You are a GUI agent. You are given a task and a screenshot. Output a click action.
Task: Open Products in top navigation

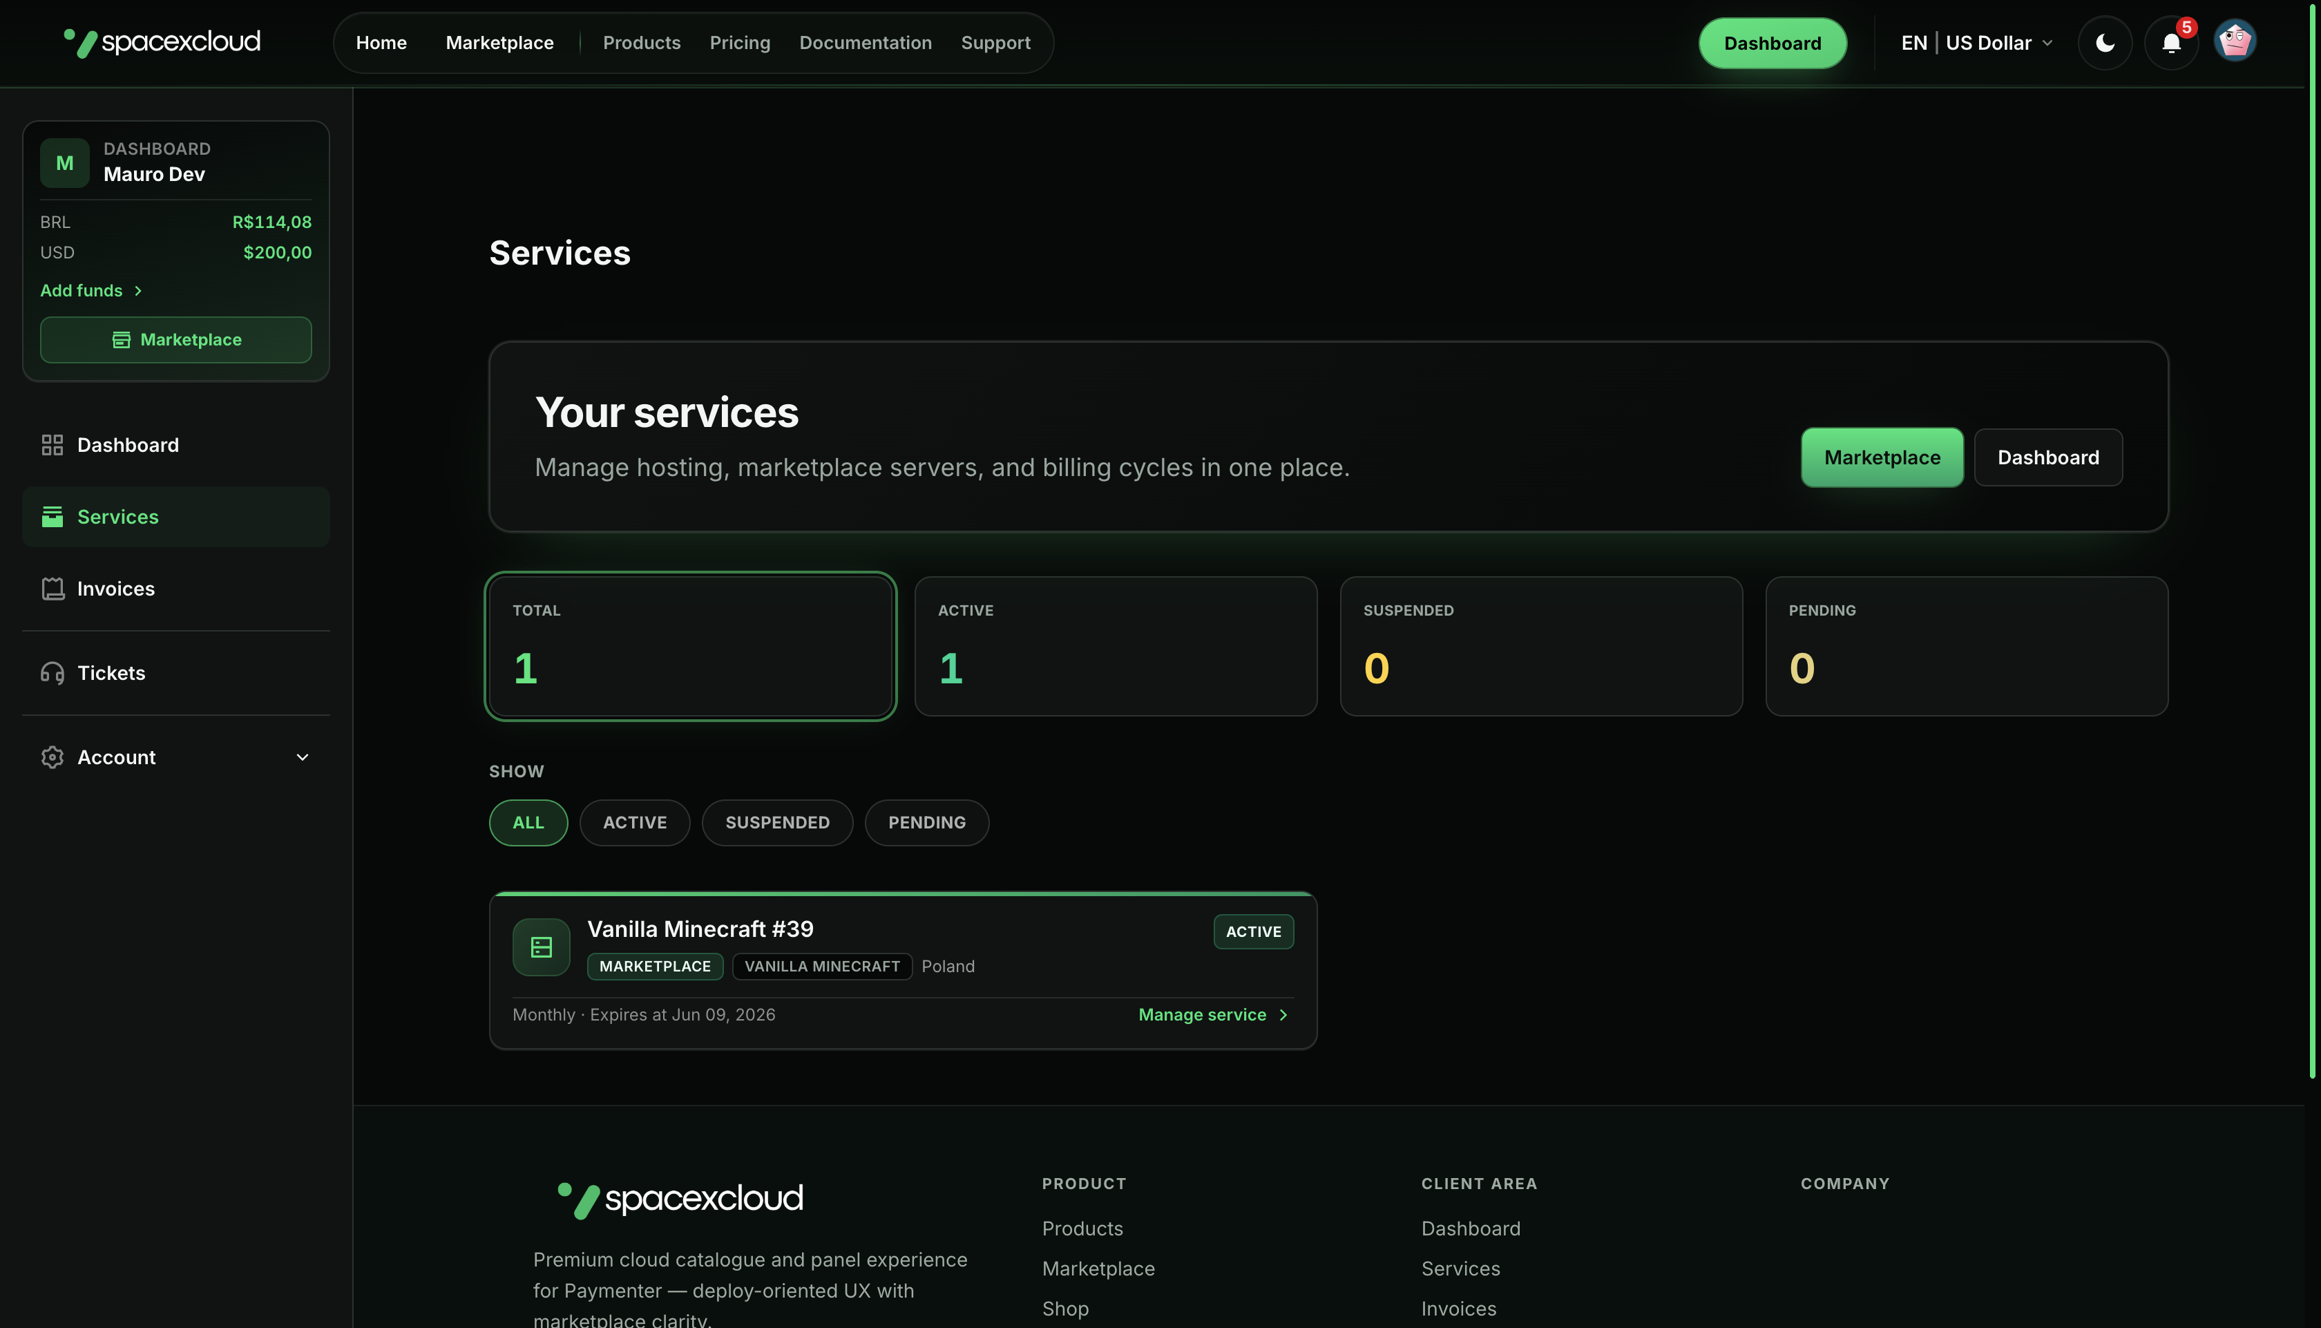point(642,43)
